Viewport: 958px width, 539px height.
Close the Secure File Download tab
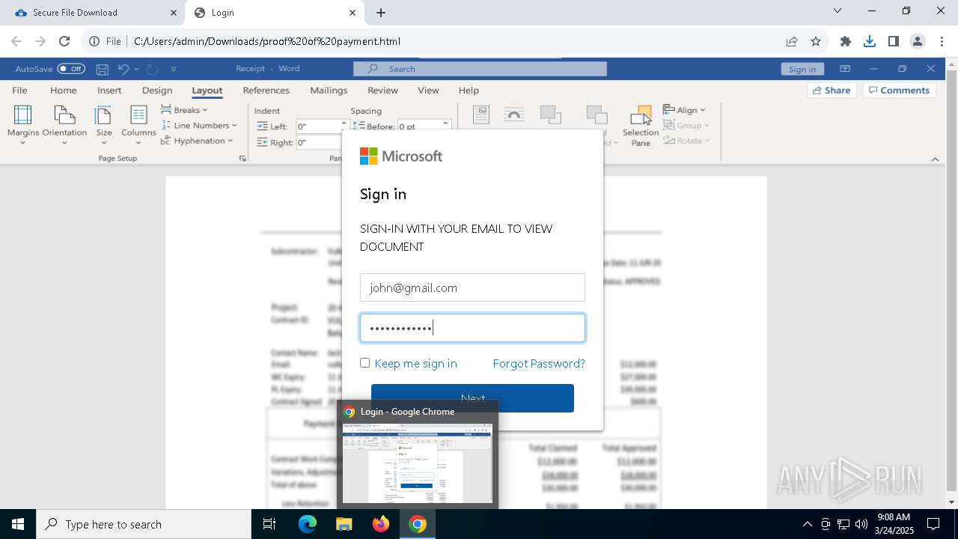pyautogui.click(x=174, y=13)
